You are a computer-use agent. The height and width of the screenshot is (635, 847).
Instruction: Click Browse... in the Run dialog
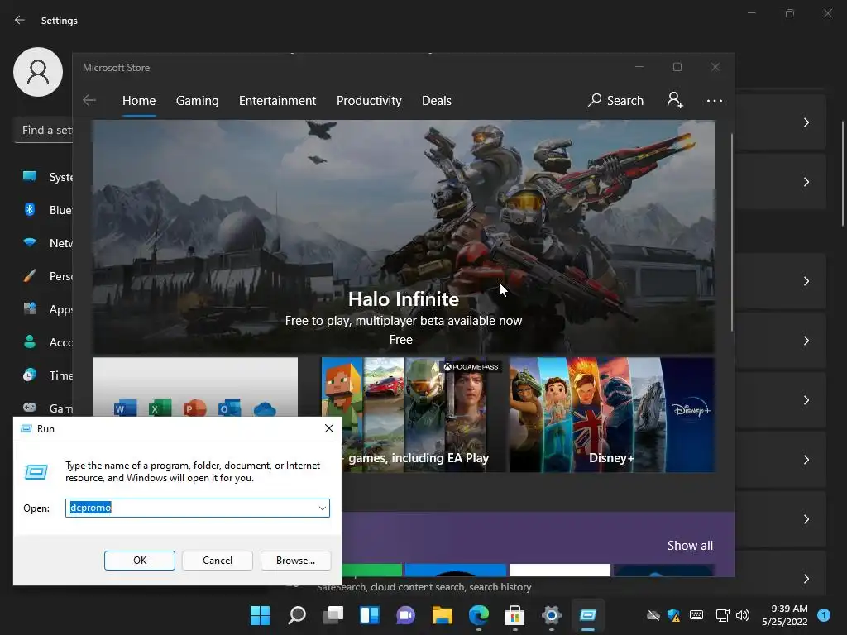(x=295, y=561)
